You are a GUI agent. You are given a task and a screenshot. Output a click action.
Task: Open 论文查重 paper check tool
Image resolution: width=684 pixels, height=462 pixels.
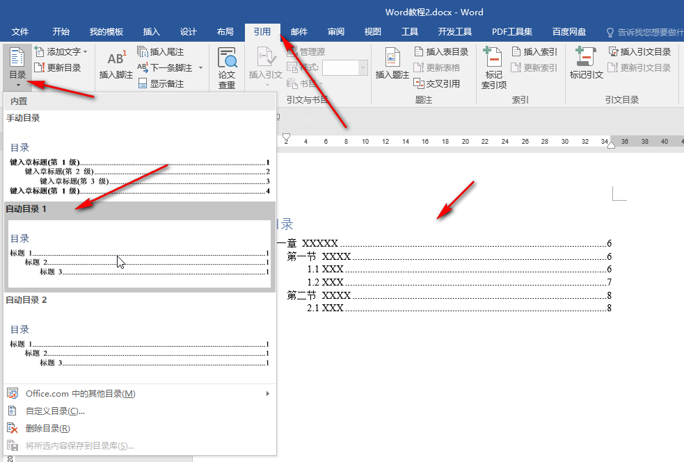227,67
